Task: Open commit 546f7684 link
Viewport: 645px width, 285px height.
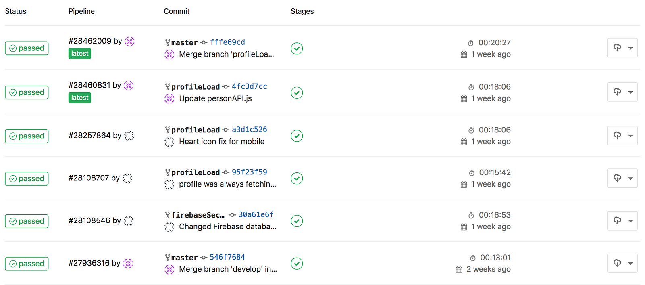Action: coord(227,257)
